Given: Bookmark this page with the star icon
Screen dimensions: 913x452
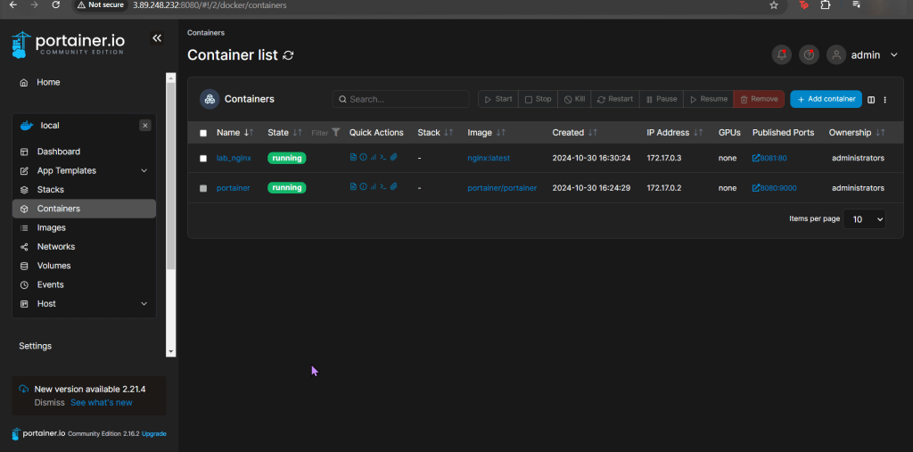Looking at the screenshot, I should click(774, 5).
